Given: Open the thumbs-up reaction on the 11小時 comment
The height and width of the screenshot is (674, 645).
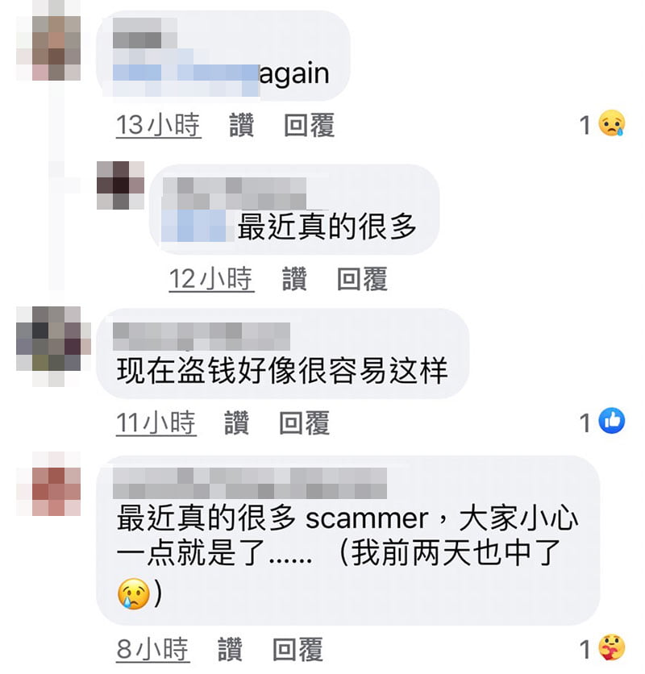Looking at the screenshot, I should [x=612, y=420].
